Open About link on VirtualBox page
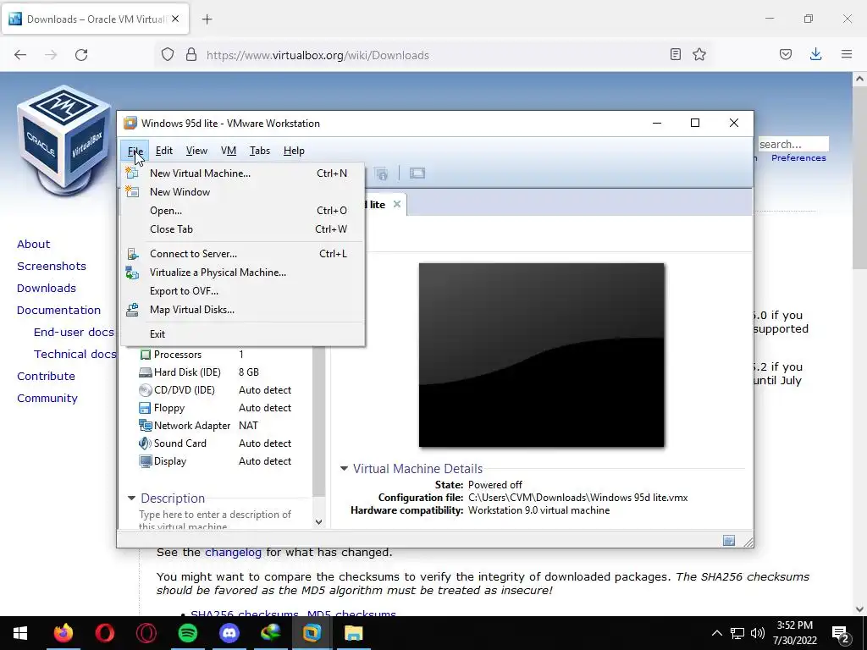Viewport: 867px width, 650px height. (33, 245)
